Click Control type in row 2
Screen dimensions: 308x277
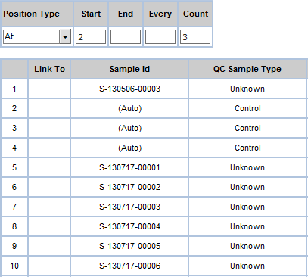pos(247,108)
